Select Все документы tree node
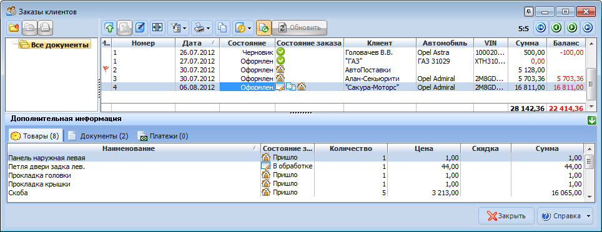 [54, 44]
